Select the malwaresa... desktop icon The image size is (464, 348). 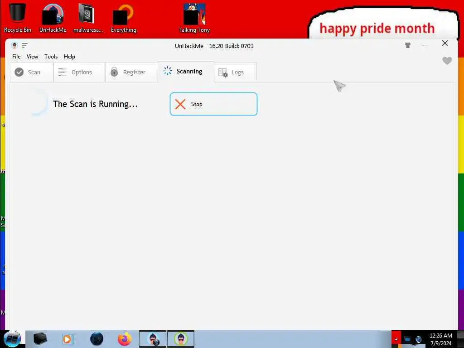[88, 18]
